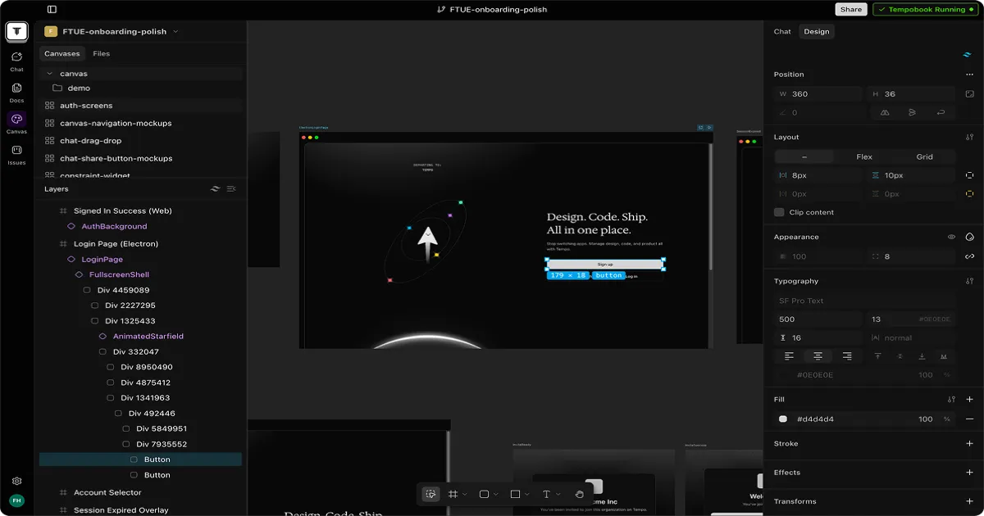Enable the Clip content checkbox

[x=779, y=212]
